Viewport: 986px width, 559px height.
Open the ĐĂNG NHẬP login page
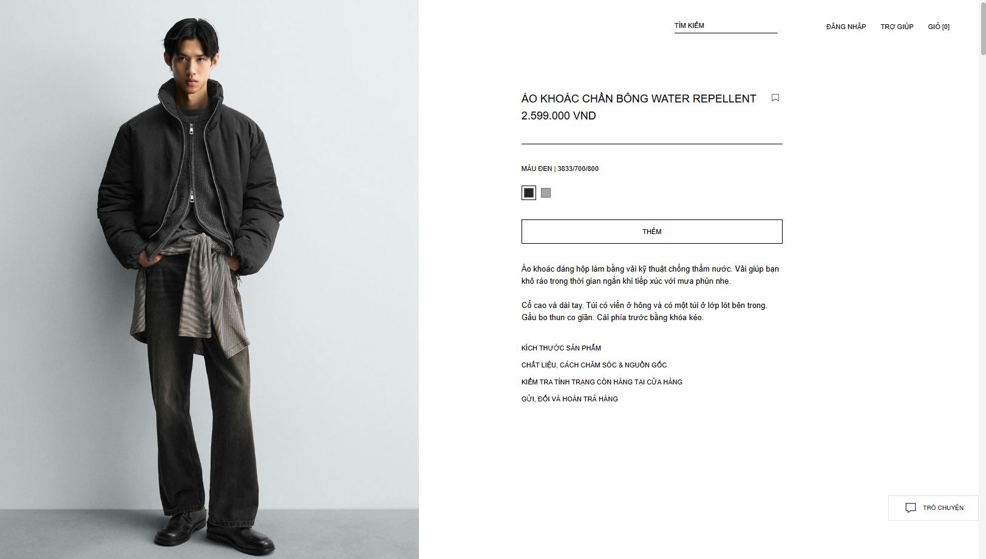point(846,27)
